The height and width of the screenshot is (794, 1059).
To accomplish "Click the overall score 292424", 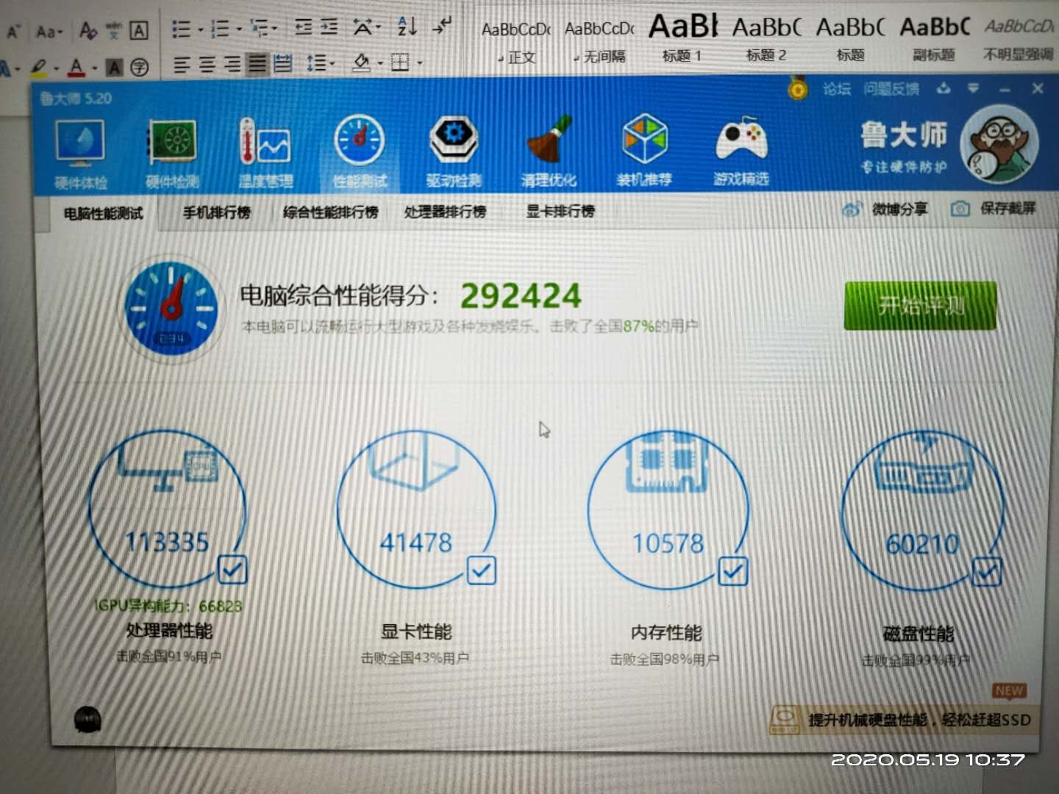I will pos(521,296).
